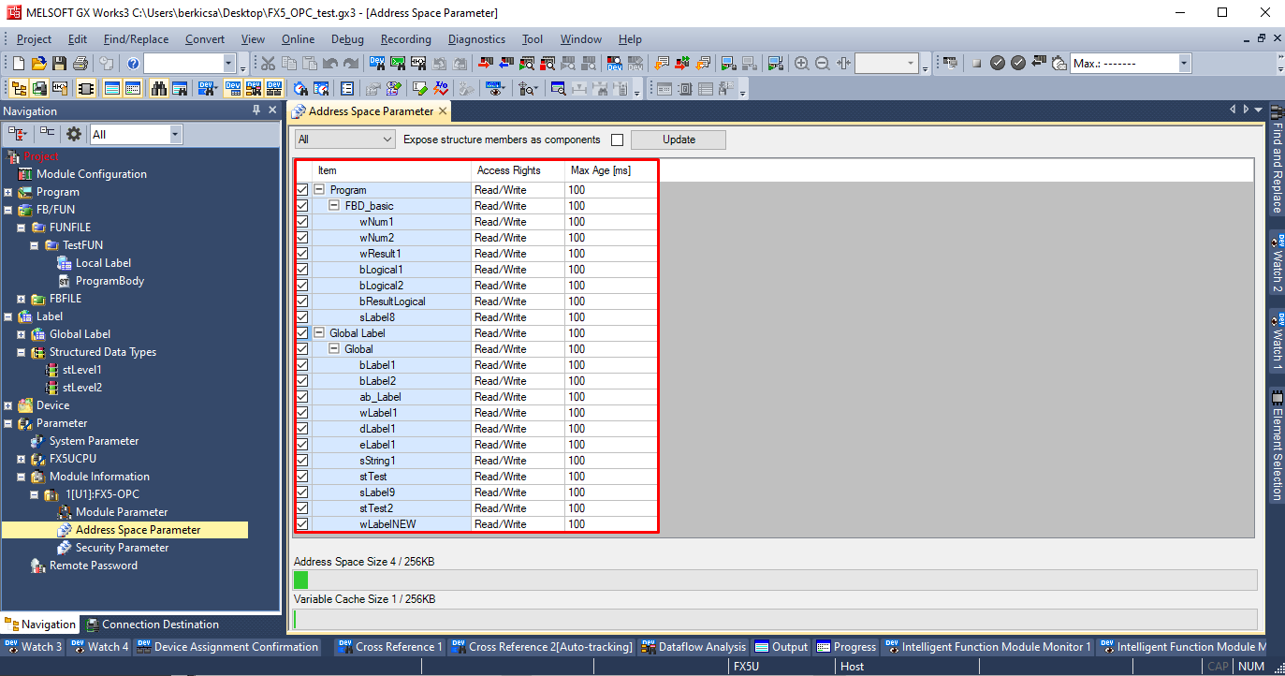Click expand all tree icon in Navigation
This screenshot has height=676, width=1285.
click(18, 134)
